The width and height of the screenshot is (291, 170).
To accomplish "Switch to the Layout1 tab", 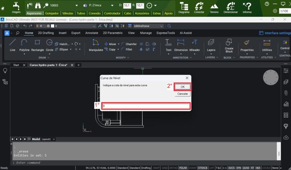I will click(46, 139).
